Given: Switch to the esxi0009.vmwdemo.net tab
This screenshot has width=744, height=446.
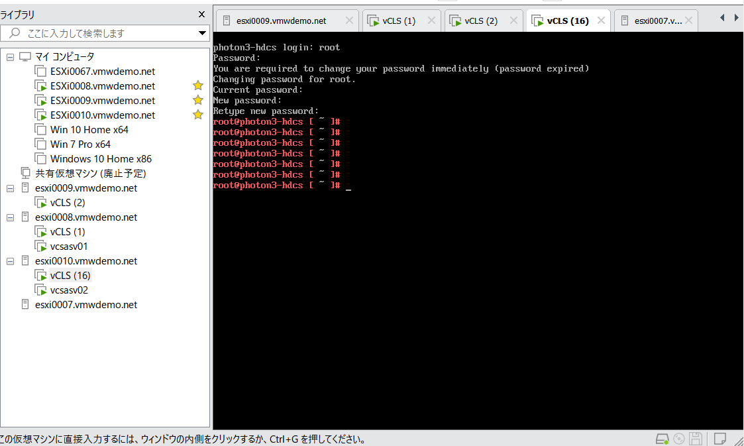Looking at the screenshot, I should click(281, 21).
